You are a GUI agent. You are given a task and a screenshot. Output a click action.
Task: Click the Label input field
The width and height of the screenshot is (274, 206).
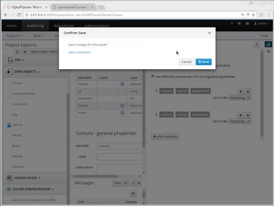119,157
